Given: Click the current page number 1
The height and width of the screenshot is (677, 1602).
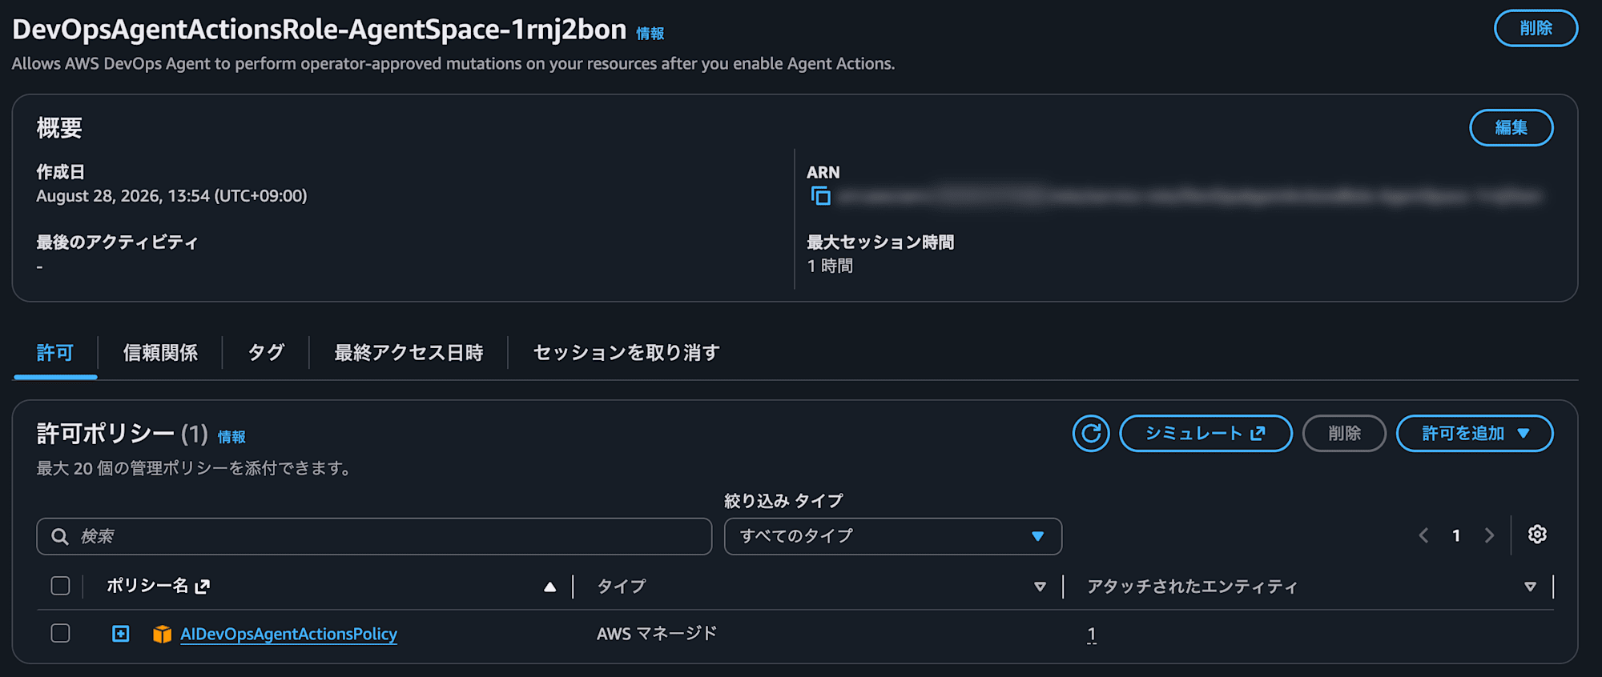Looking at the screenshot, I should click(1456, 535).
